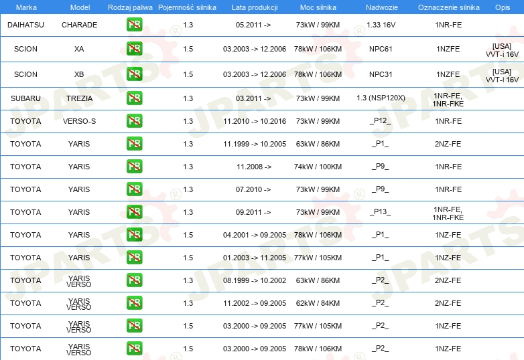This screenshot has height=360, width=524.
Task: Click the Marka column header
Action: point(26,7)
